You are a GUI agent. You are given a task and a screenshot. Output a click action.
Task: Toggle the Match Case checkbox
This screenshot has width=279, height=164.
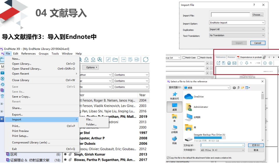[x=184, y=57]
